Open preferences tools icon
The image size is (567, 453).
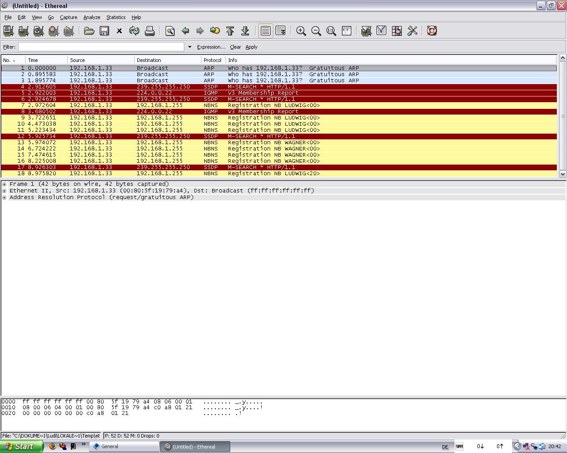coord(412,31)
